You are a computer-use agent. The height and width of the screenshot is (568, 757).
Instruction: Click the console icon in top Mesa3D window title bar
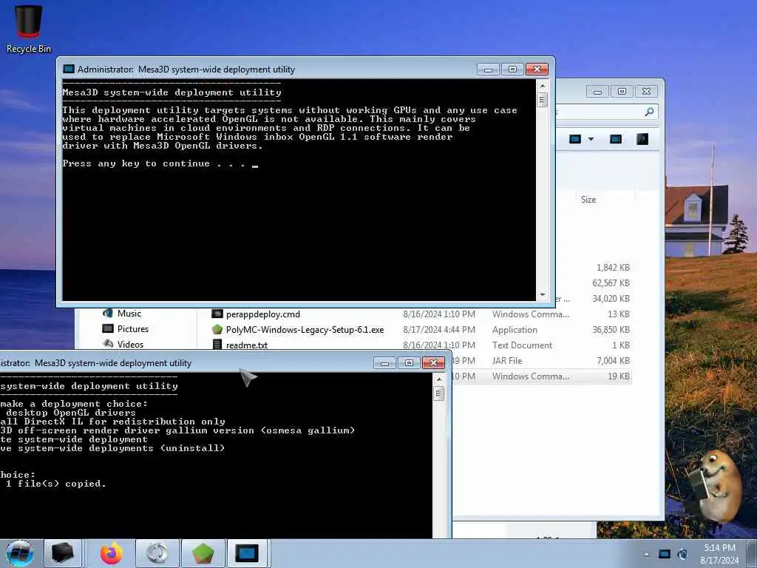pyautogui.click(x=69, y=69)
